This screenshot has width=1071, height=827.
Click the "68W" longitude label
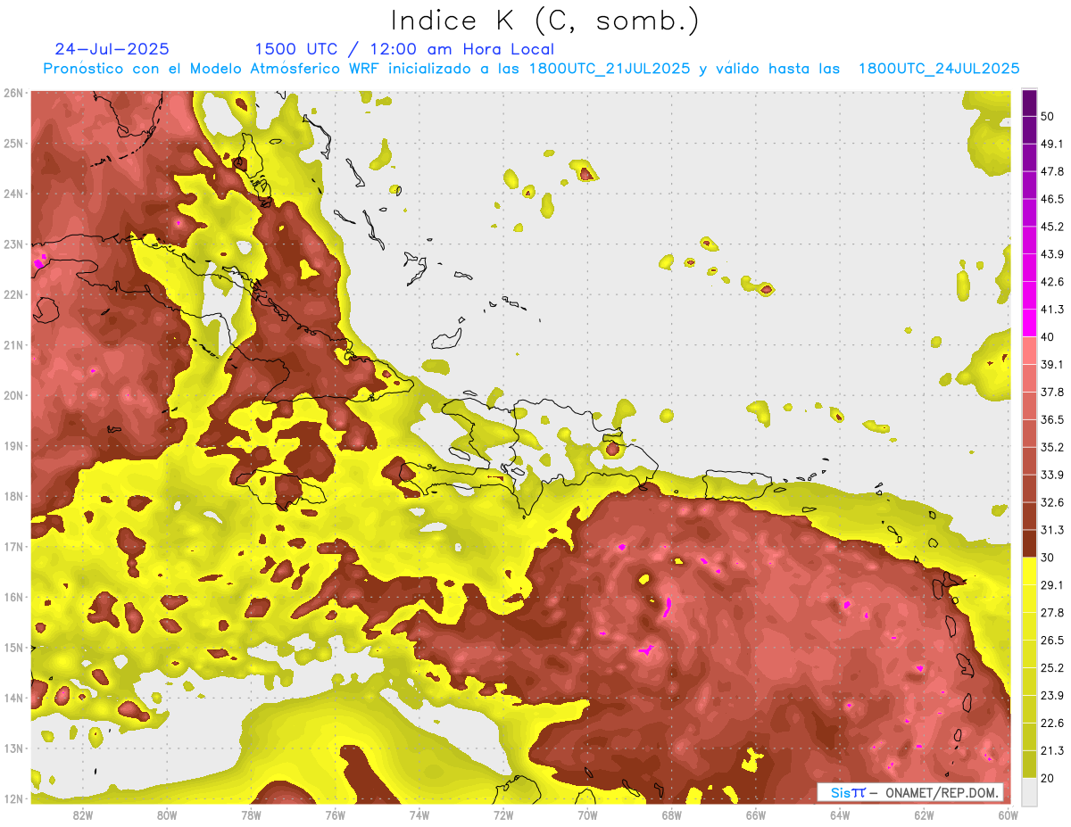point(672,814)
